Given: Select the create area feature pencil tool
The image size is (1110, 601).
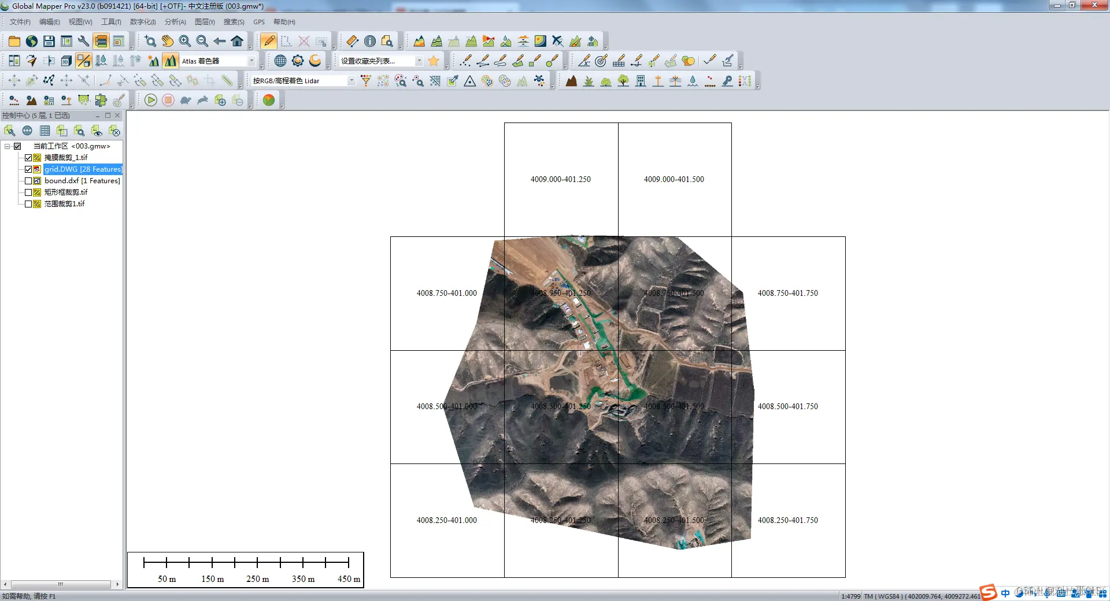Looking at the screenshot, I should (x=517, y=61).
